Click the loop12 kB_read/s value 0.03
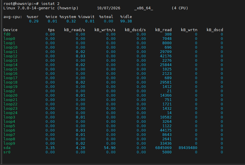This screenshot has width=245, height=165. 81,56
